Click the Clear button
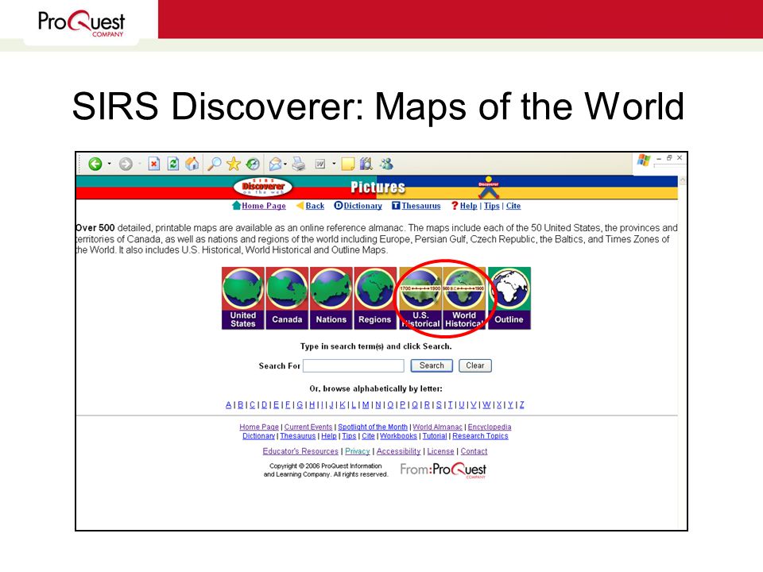Viewport: 763px width, 572px height. tap(475, 365)
